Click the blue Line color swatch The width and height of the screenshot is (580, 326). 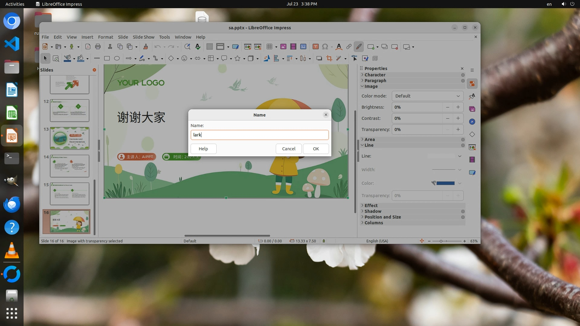(x=445, y=183)
